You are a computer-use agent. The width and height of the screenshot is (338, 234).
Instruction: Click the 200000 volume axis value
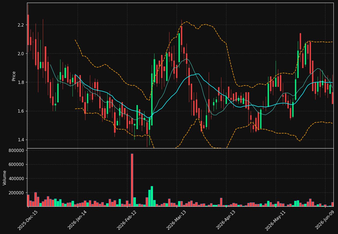click(x=17, y=193)
